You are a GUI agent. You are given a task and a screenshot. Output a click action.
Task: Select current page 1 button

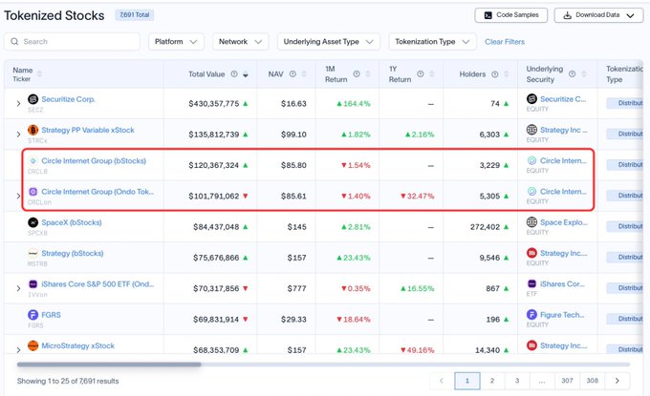467,381
